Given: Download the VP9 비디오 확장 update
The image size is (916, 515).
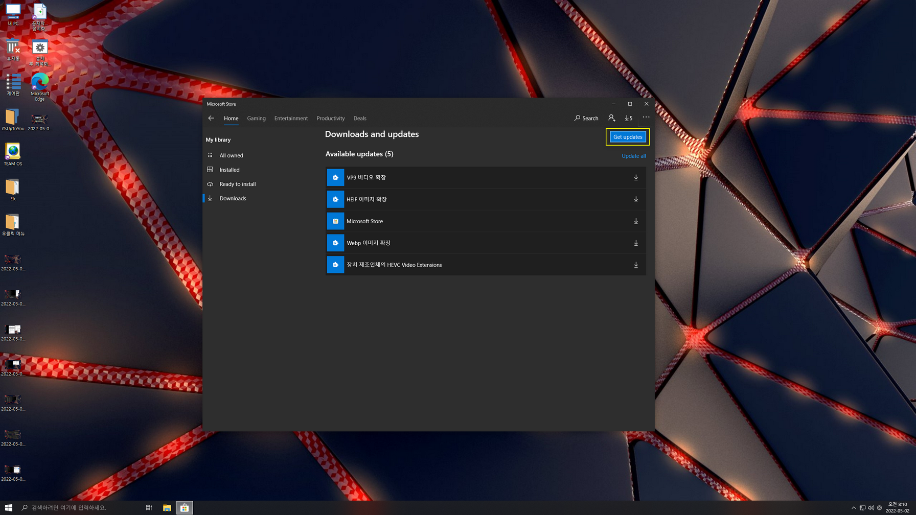Looking at the screenshot, I should click(636, 177).
